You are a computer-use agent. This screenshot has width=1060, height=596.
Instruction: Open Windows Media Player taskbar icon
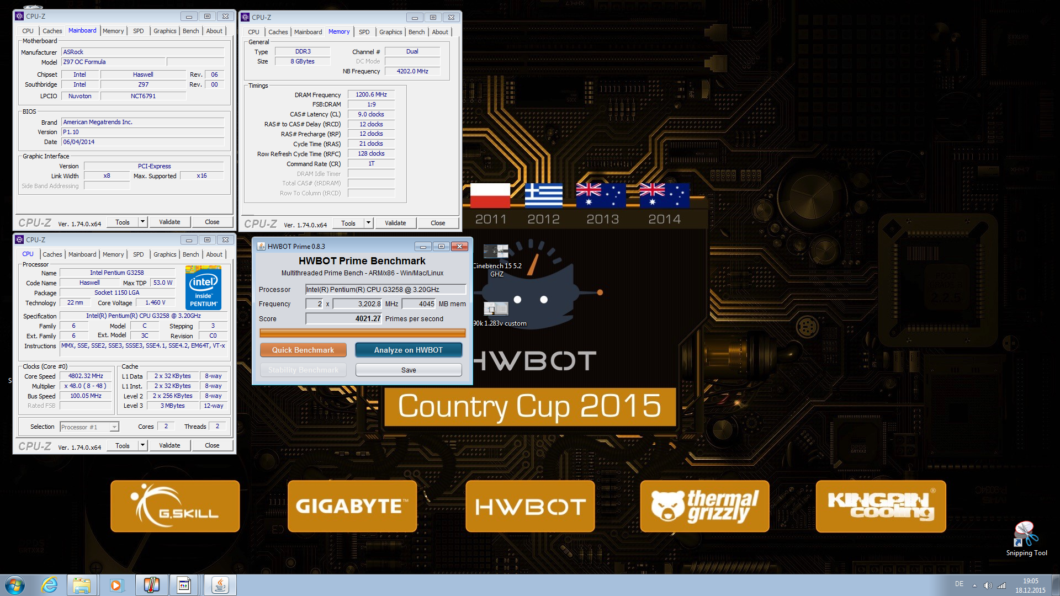click(116, 585)
